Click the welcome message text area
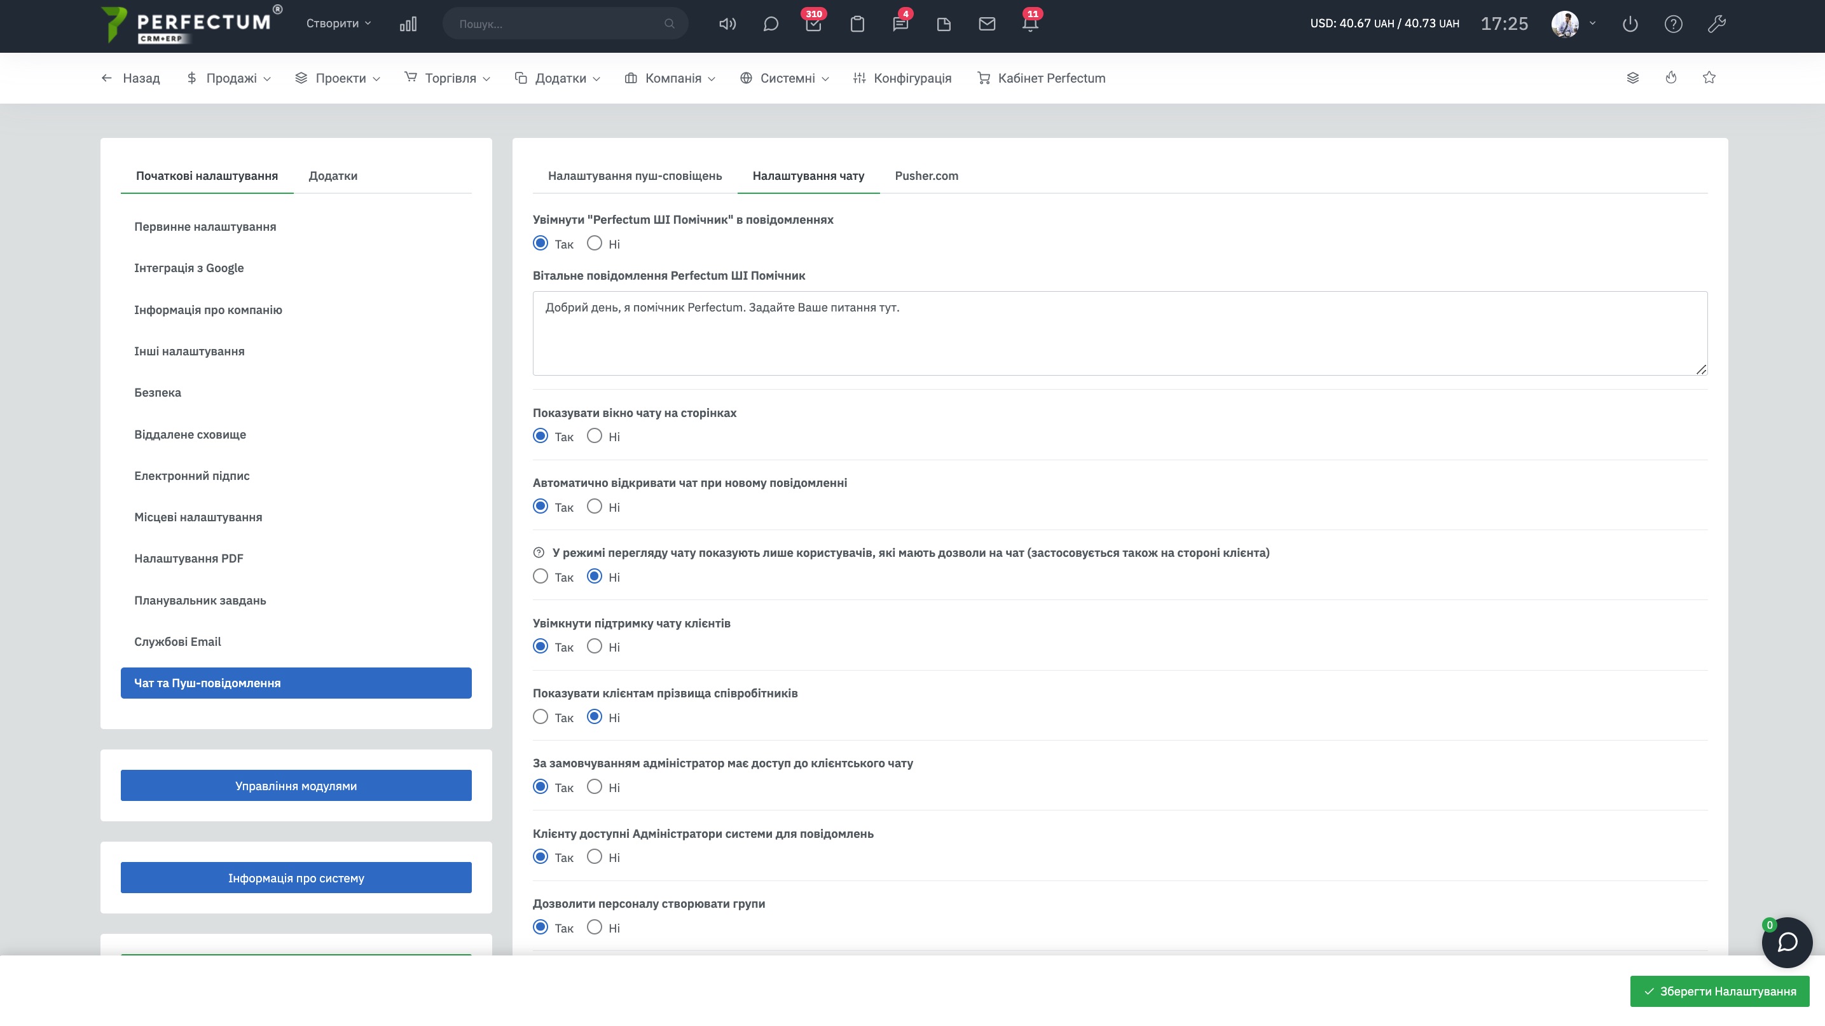Image resolution: width=1825 pixels, height=1026 pixels. coord(1119,333)
